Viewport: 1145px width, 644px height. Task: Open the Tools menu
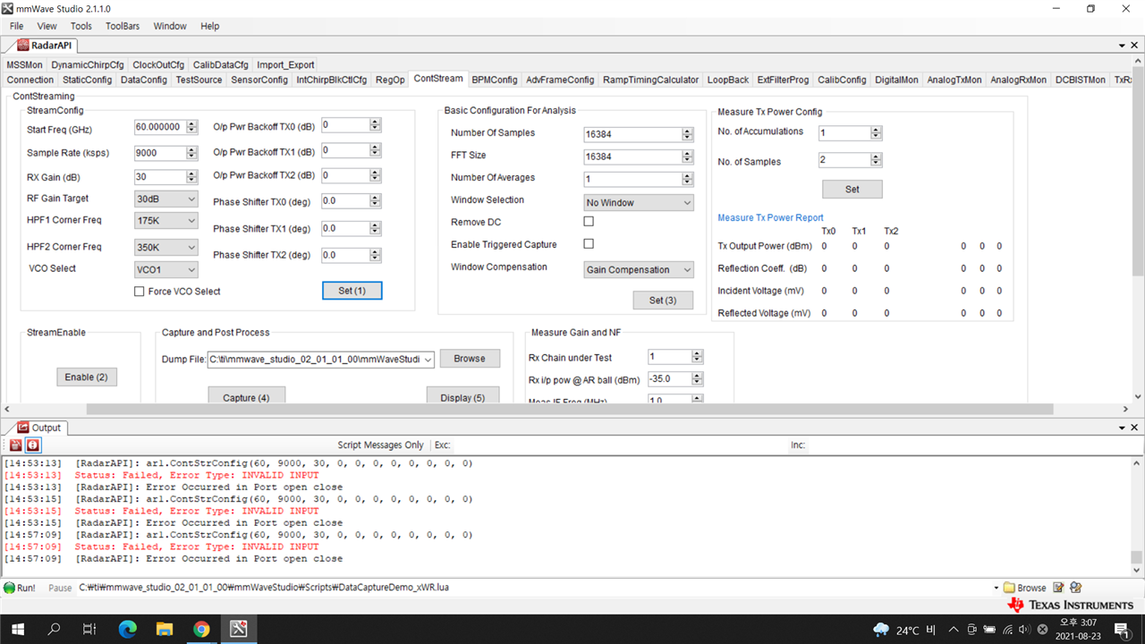tap(81, 26)
